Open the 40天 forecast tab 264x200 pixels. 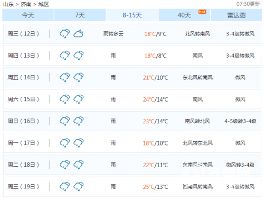tap(184, 15)
